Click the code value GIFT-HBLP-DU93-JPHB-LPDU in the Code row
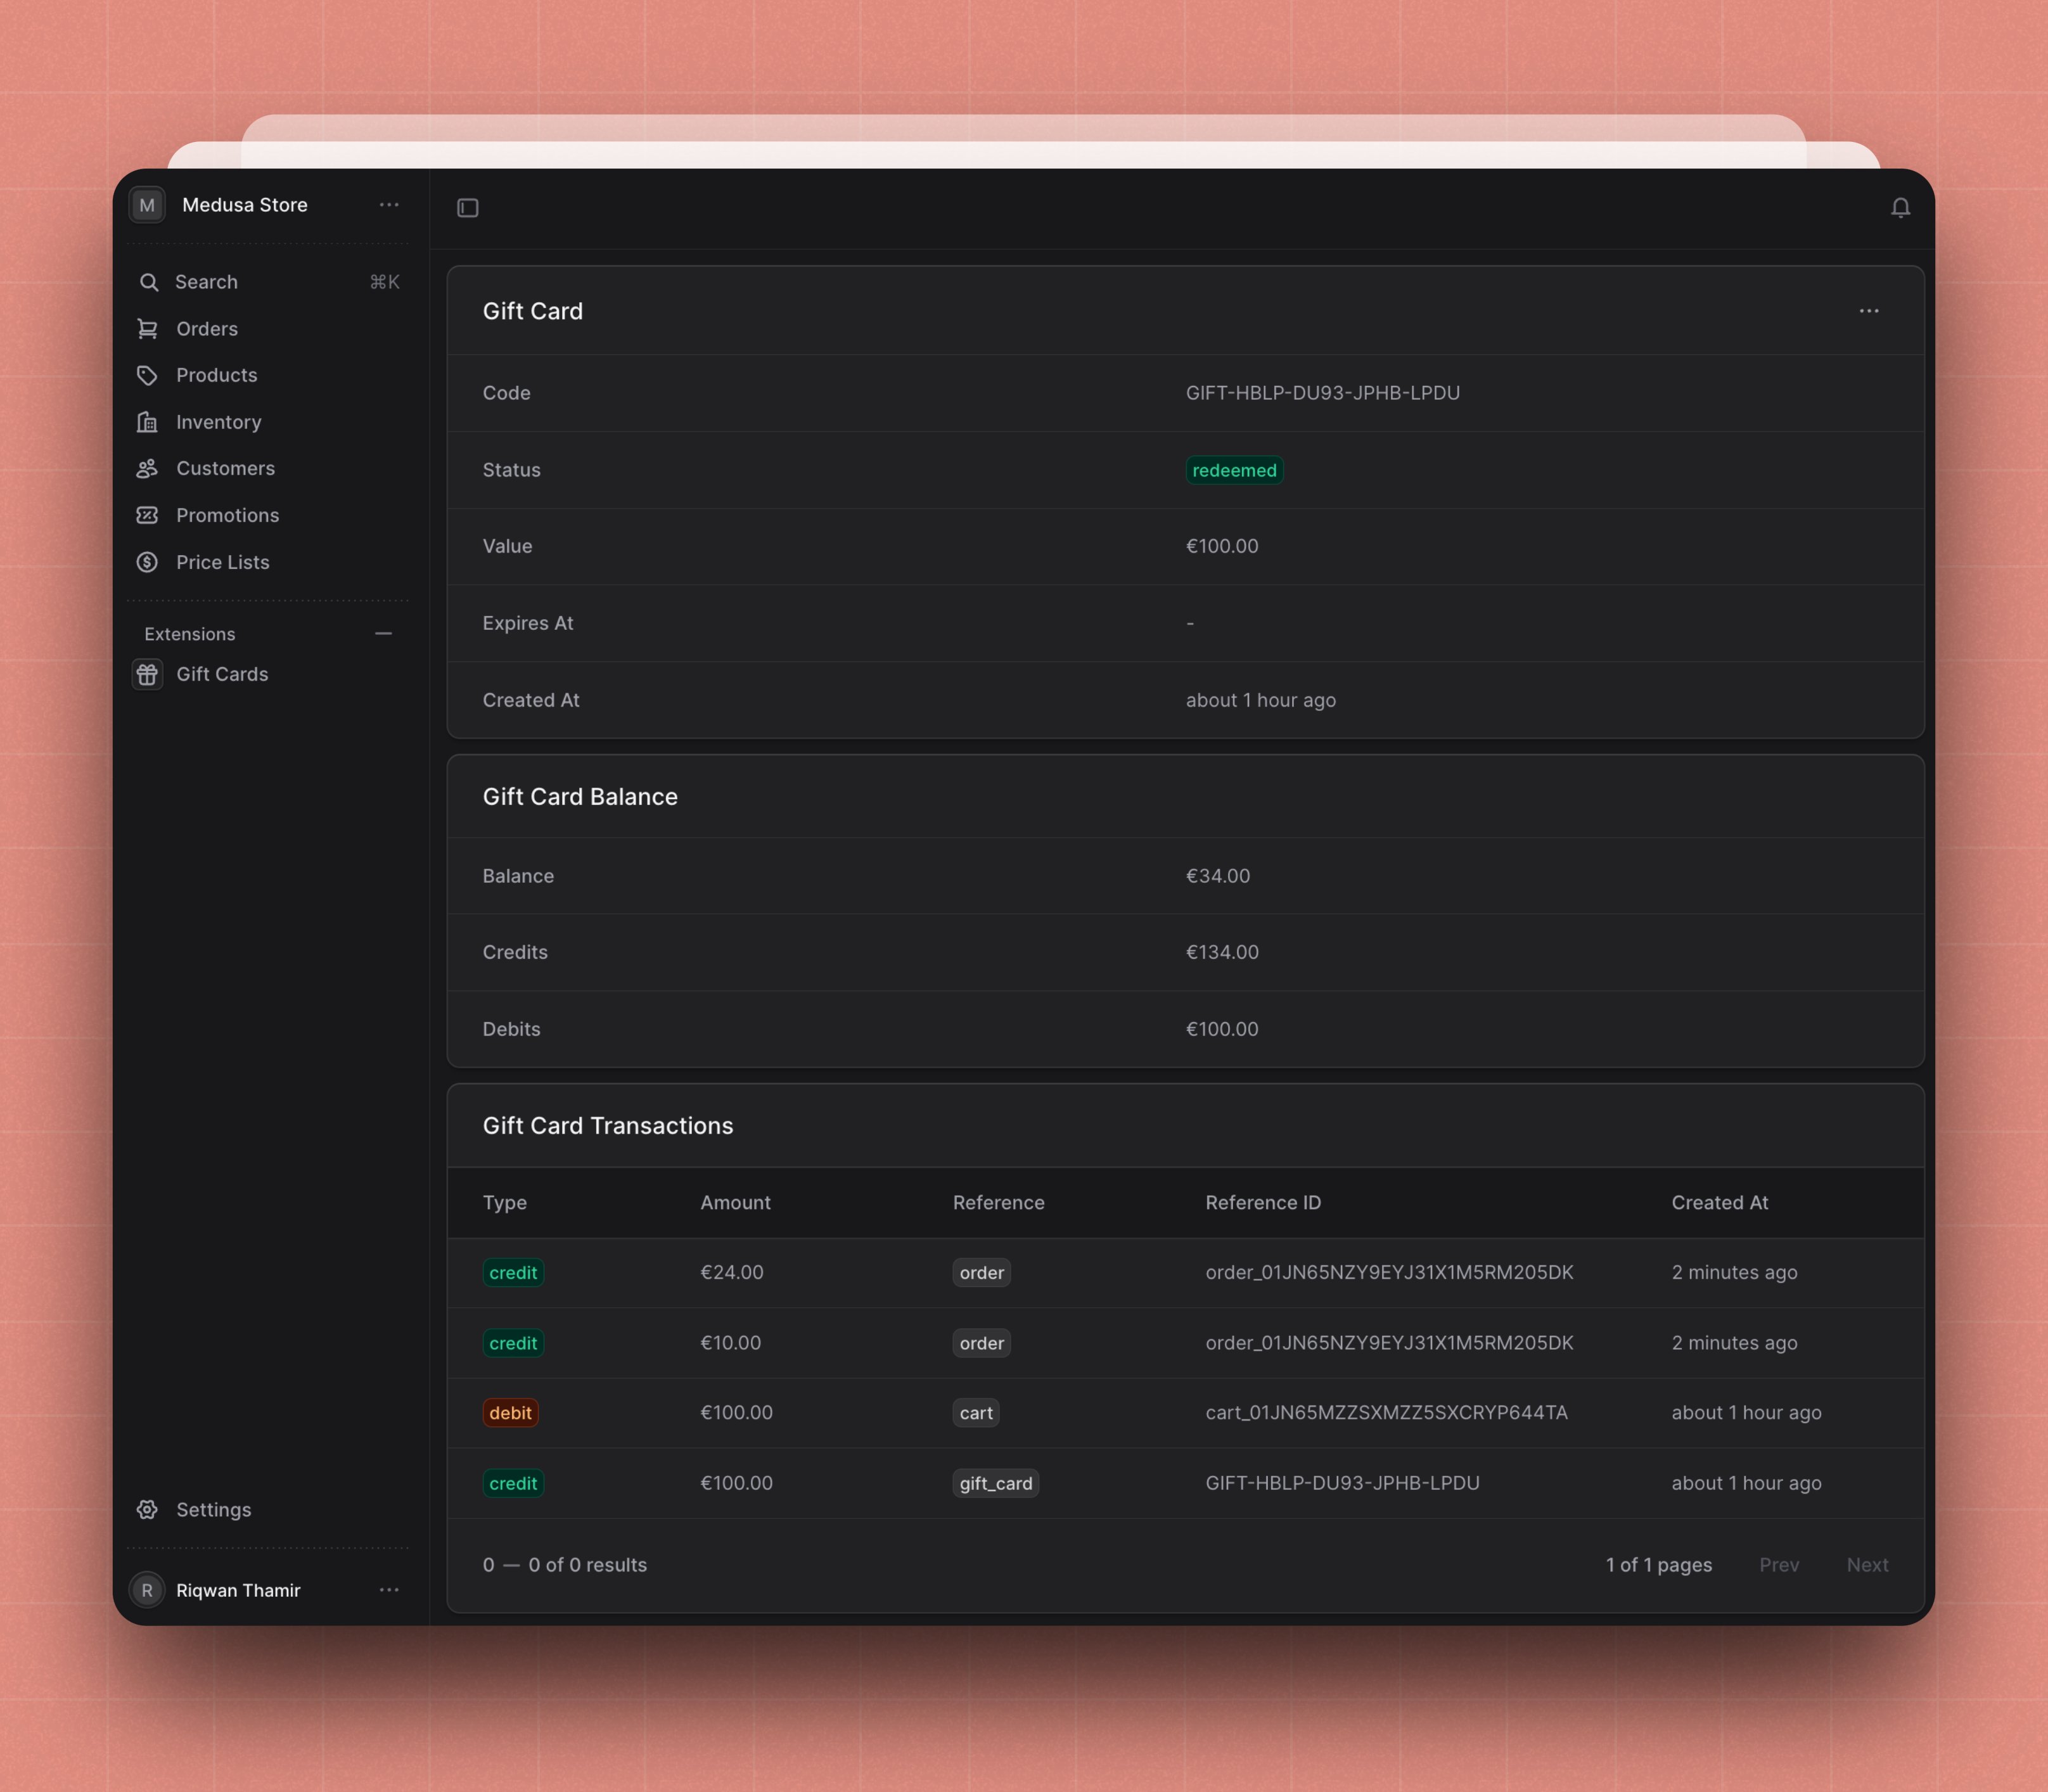The image size is (2048, 1792). (1323, 393)
